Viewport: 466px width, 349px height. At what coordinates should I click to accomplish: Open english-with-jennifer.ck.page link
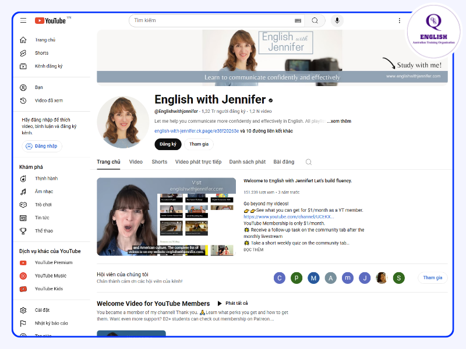pyautogui.click(x=196, y=131)
